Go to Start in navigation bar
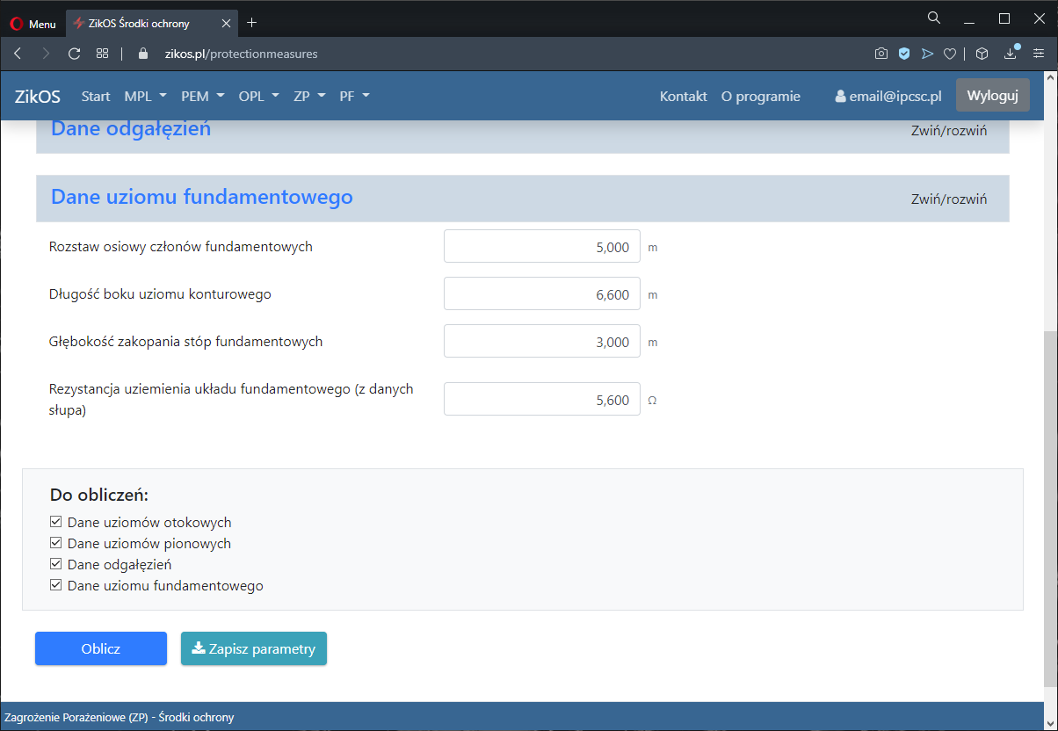 (96, 97)
